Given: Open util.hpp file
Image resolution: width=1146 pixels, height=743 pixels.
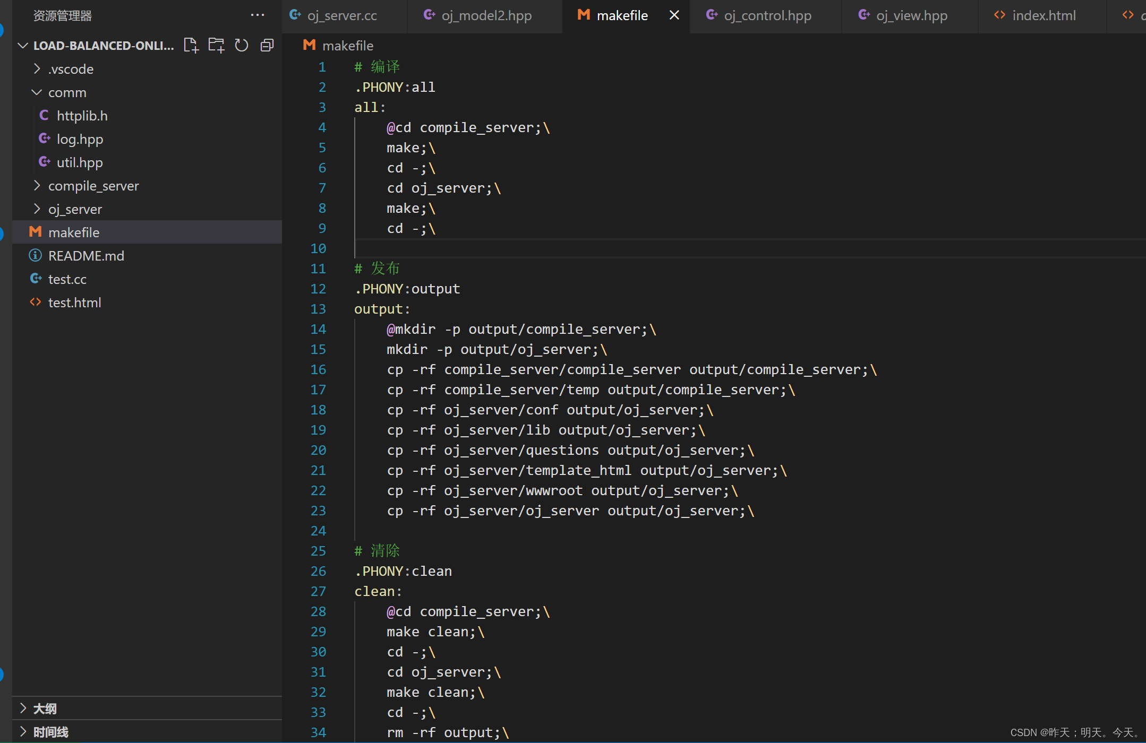Looking at the screenshot, I should point(147,162).
